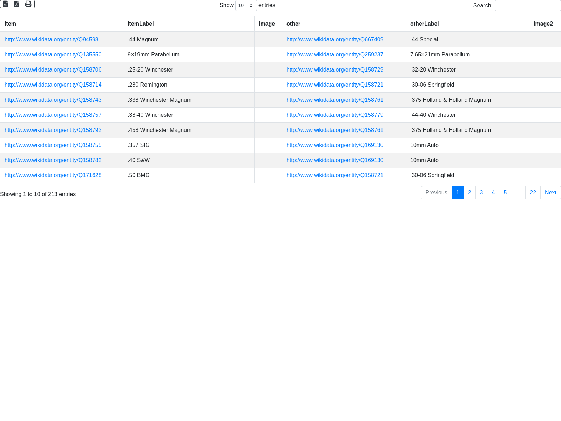Select the .357 SIG cell
The height and width of the screenshot is (421, 561).
189,145
